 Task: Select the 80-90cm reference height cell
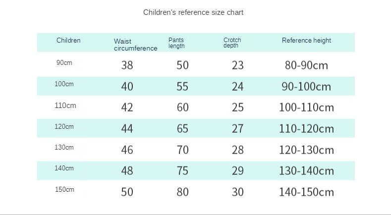click(x=306, y=65)
